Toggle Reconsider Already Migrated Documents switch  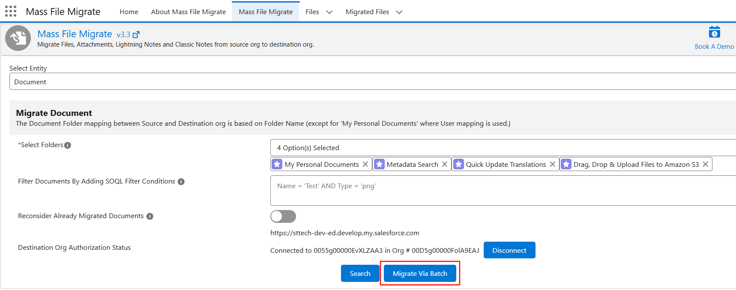tap(283, 216)
